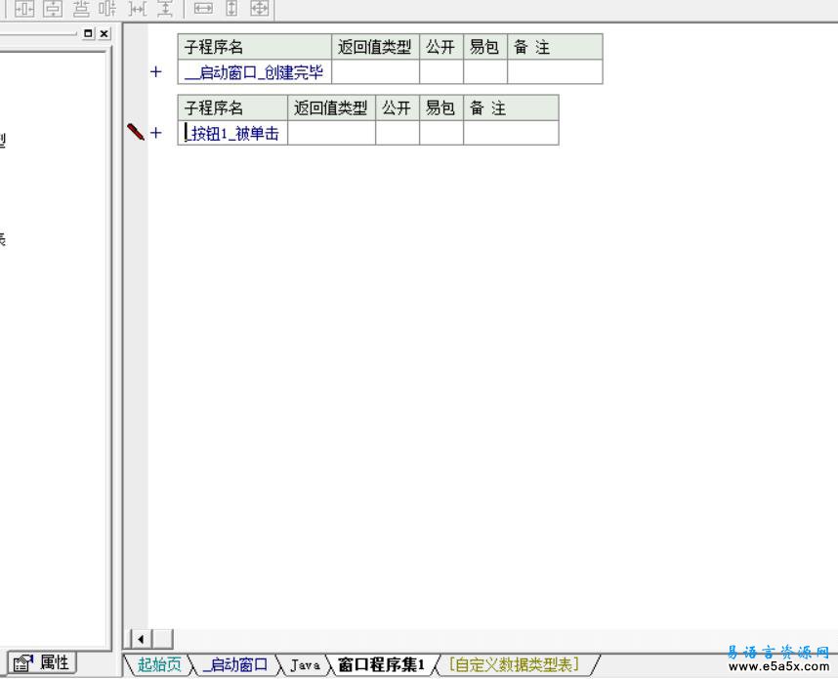Click 公开 cell of _按钮1_被单击 row
Screen dimensions: 838x679
pyautogui.click(x=398, y=133)
